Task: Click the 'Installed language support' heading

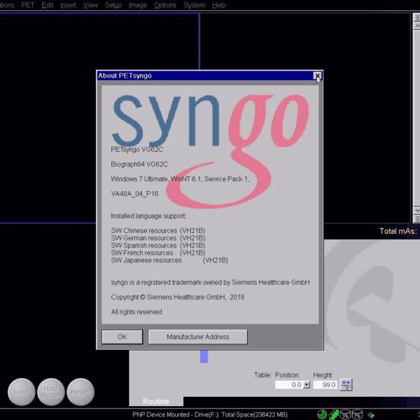Action: (x=148, y=216)
